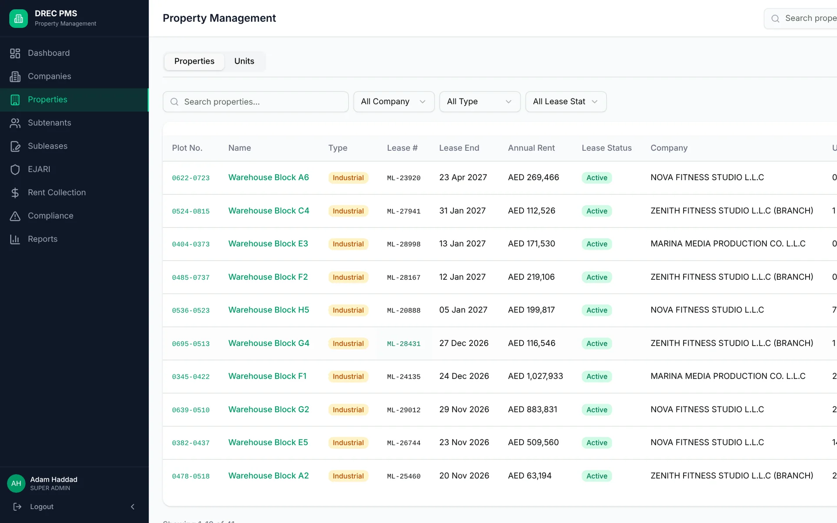Viewport: 837px width, 523px height.
Task: Click the AH user avatar
Action: click(x=16, y=483)
